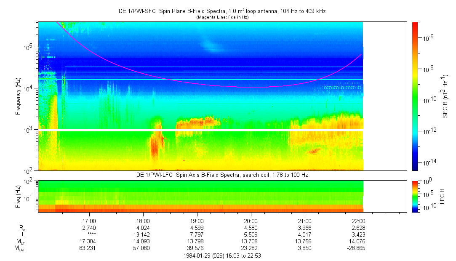Click the LFC H small colorbar
The image size is (456, 261).
click(415, 196)
